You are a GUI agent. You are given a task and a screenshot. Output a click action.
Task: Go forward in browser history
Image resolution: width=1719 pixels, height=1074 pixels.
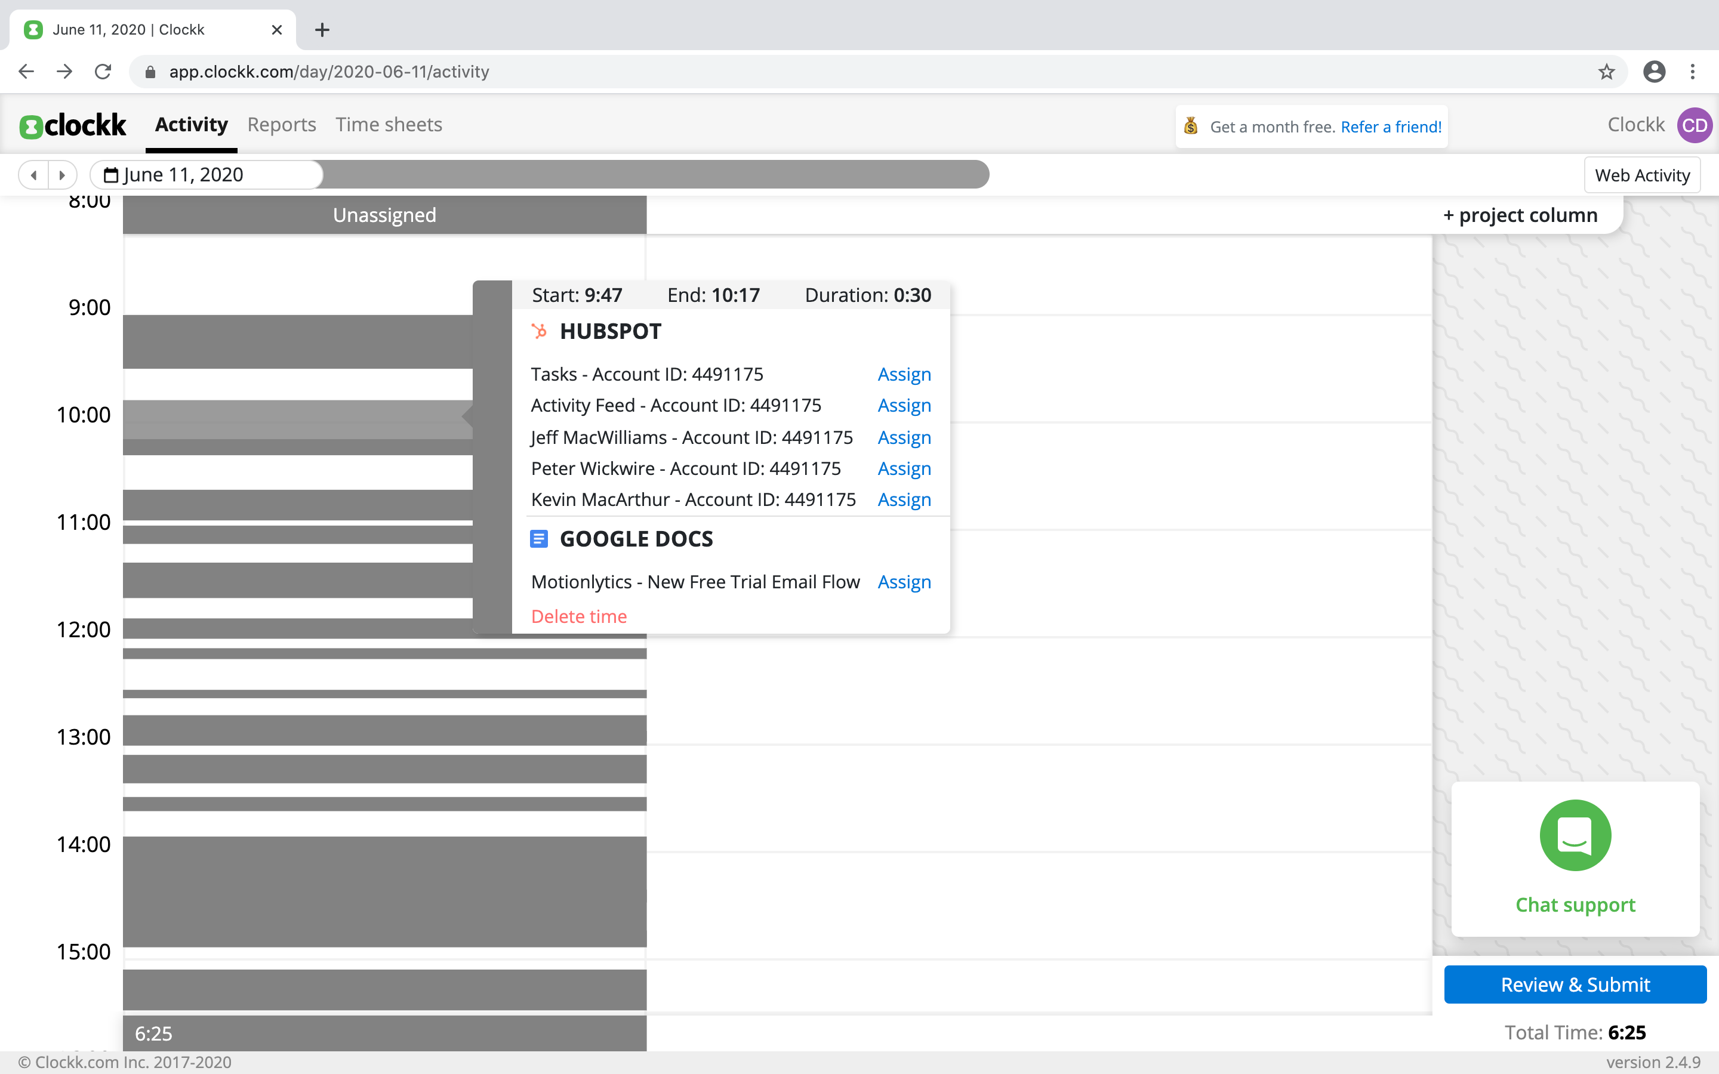[64, 72]
